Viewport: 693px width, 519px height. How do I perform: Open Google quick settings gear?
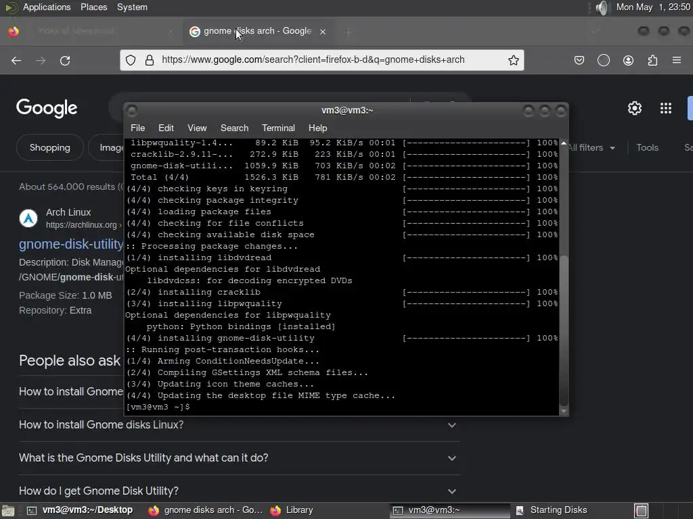[x=635, y=108]
